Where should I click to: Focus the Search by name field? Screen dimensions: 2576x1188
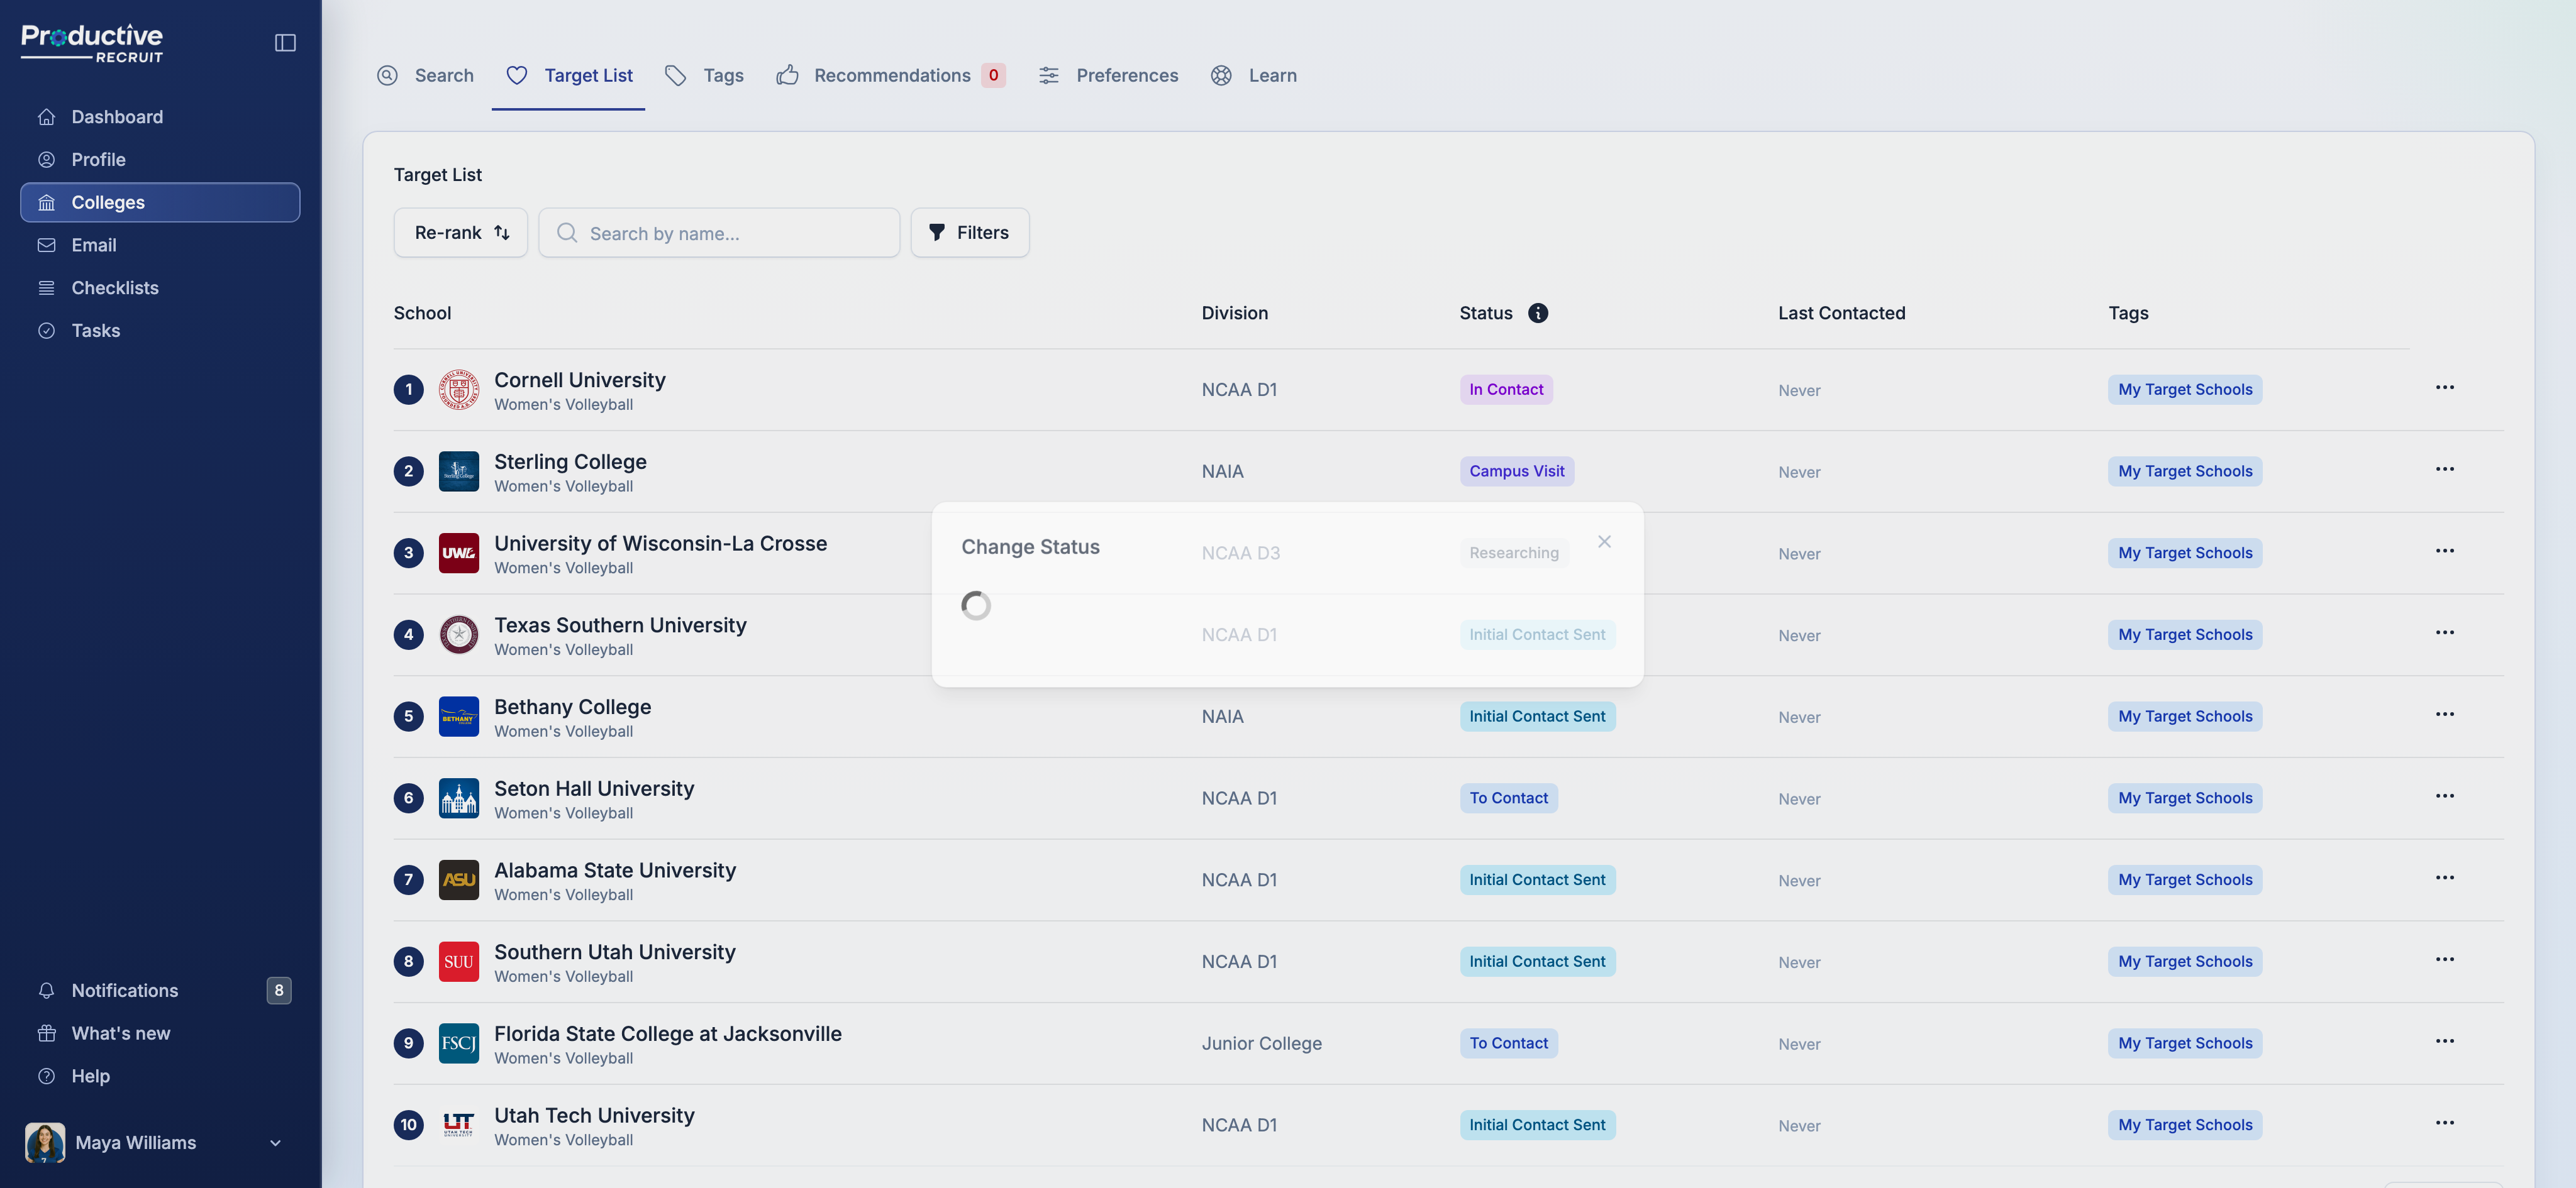(x=719, y=233)
